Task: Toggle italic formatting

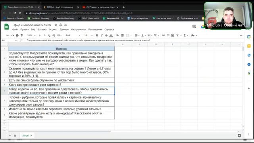Action: click(x=102, y=35)
